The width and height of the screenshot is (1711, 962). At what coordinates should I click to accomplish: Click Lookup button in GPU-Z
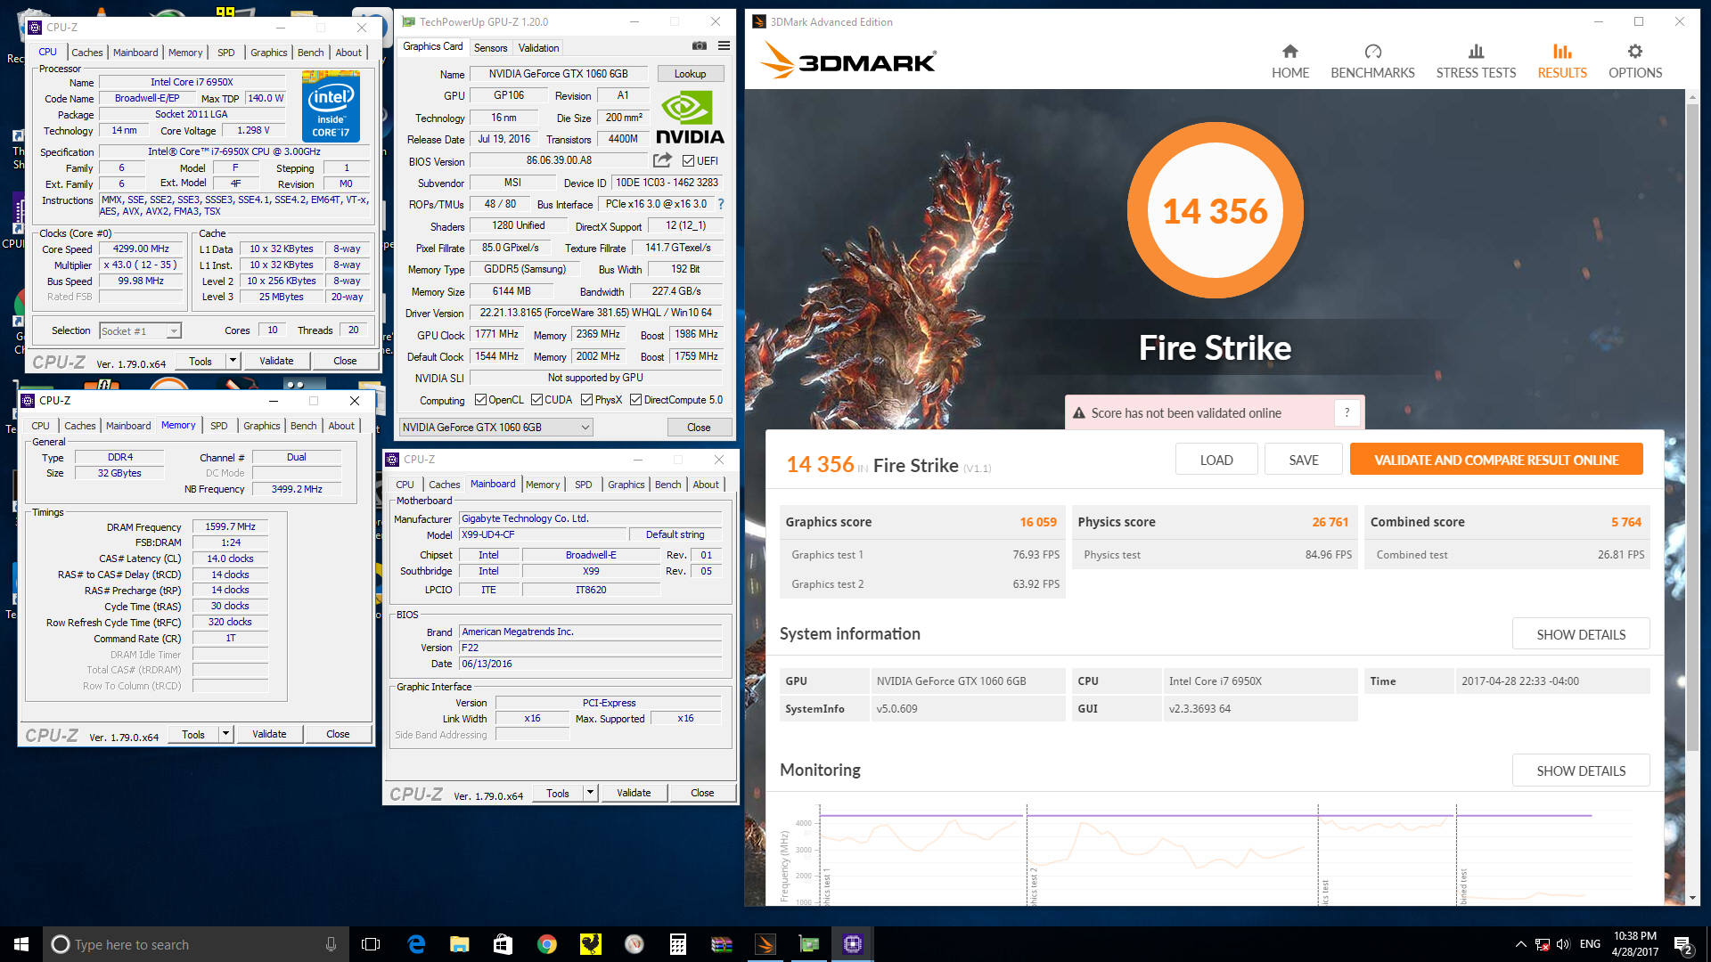pos(690,74)
